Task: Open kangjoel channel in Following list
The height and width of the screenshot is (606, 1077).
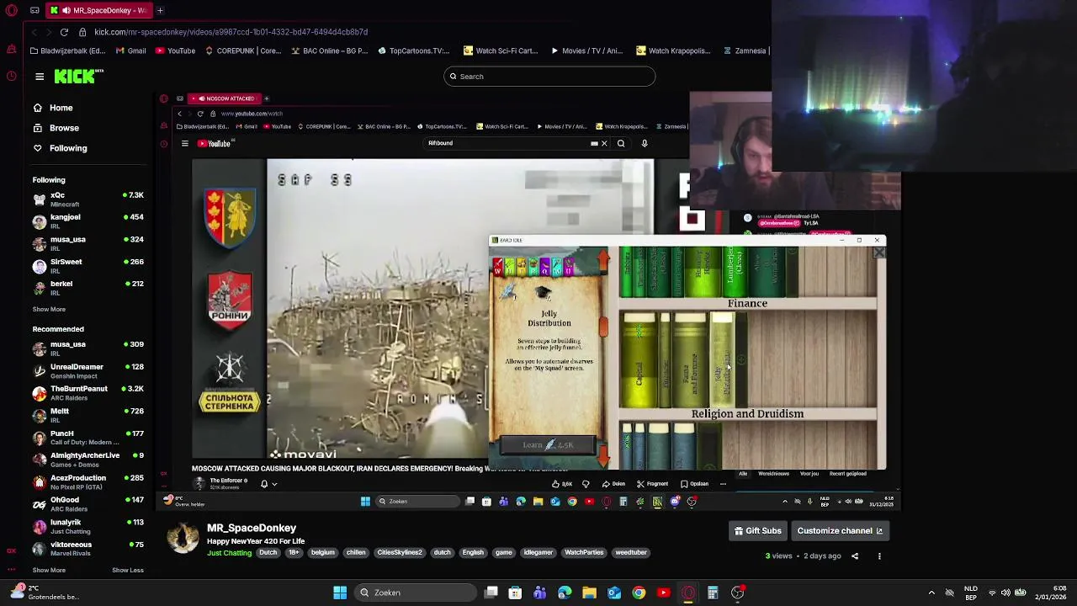Action: [x=88, y=221]
